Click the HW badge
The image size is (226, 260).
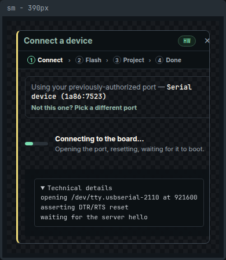(x=187, y=41)
